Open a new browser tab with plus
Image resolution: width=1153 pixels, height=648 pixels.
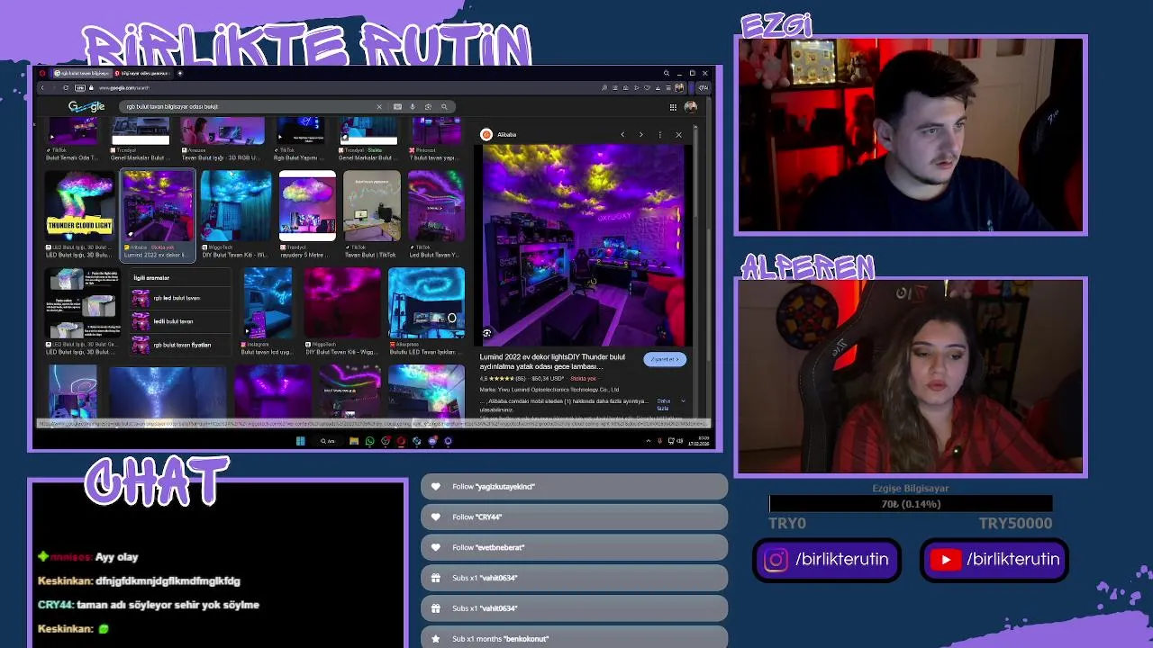[x=179, y=73]
